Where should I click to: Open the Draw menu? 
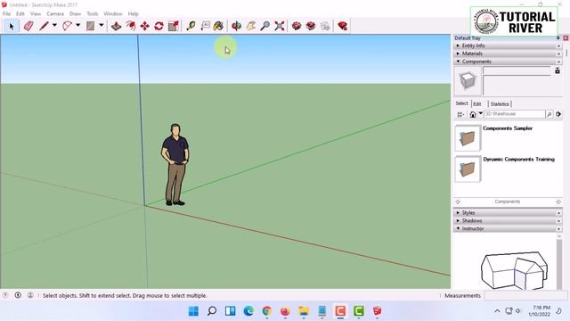(x=75, y=13)
